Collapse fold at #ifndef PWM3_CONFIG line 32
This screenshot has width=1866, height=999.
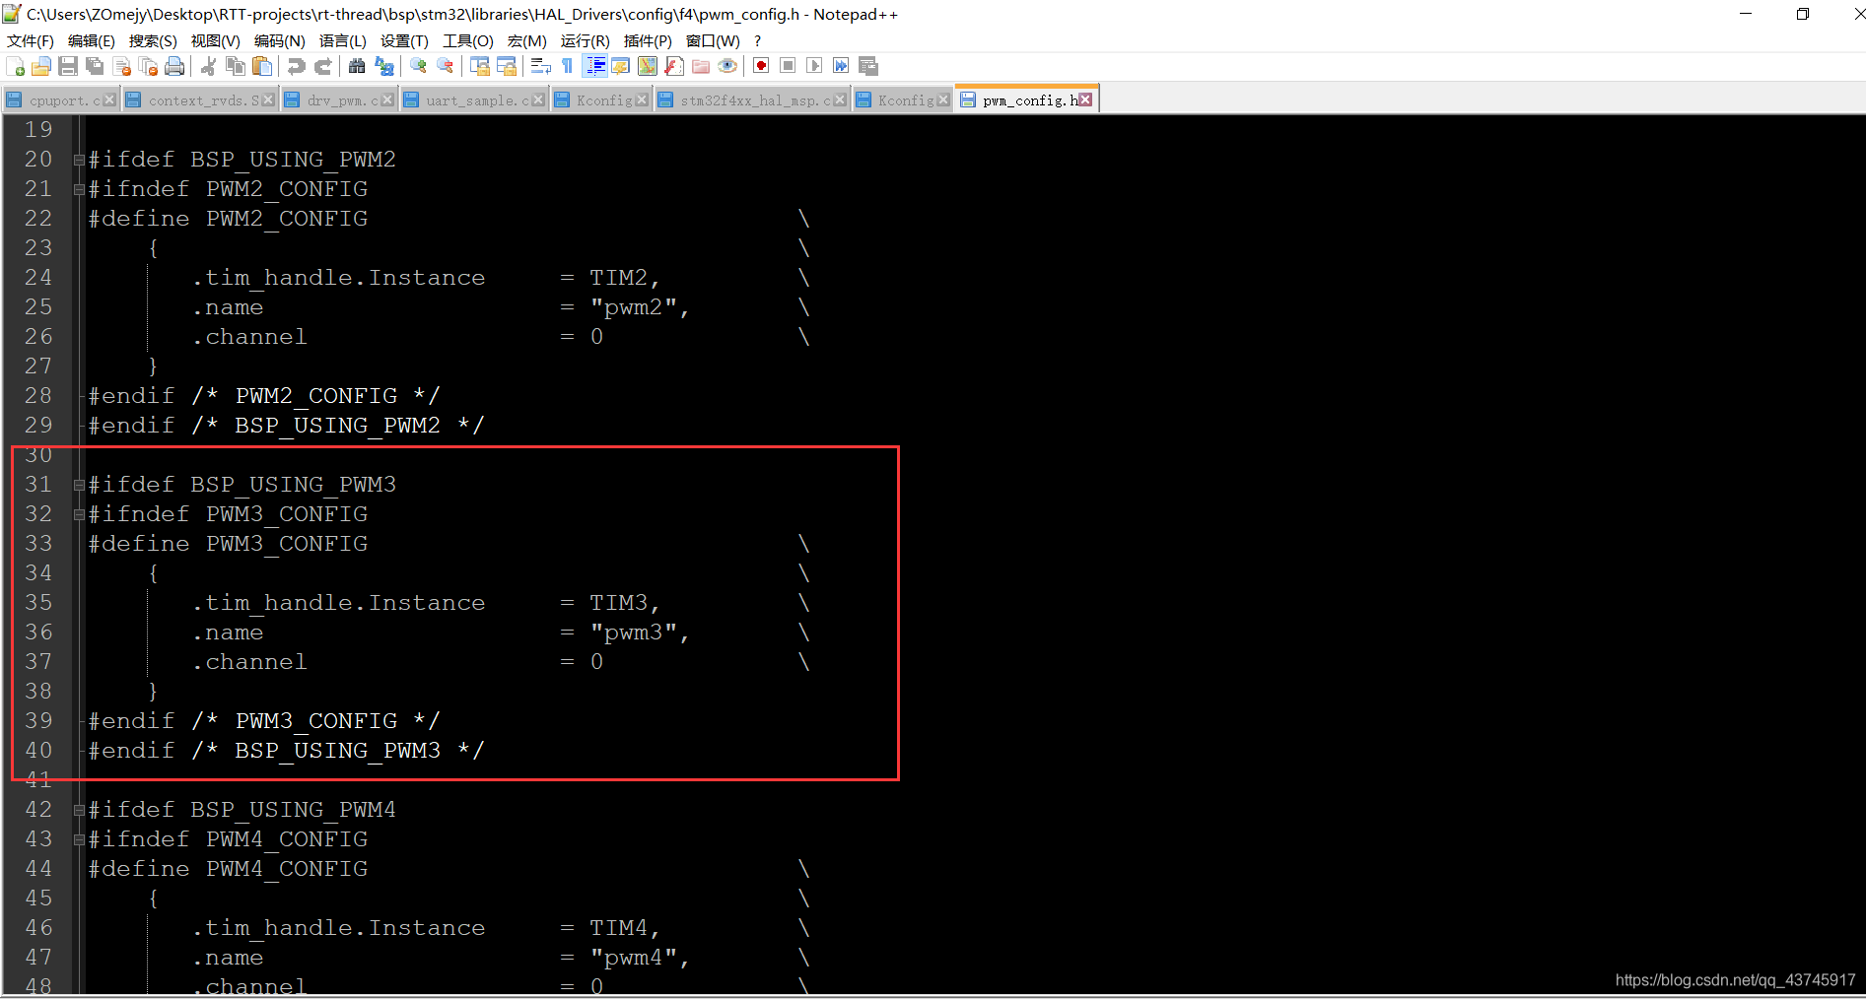pyautogui.click(x=79, y=514)
